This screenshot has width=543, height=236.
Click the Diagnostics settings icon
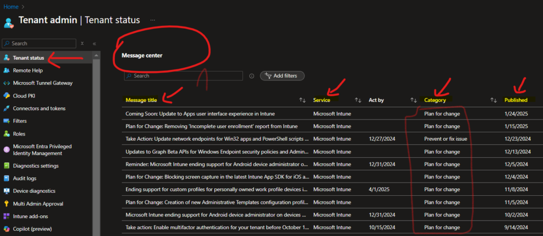tap(6, 166)
